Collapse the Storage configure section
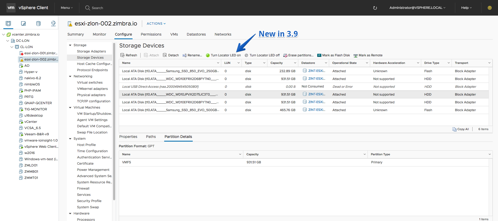The width and height of the screenshot is (498, 221). click(x=70, y=45)
